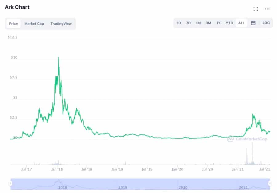Click the 2021 volume spike bar

(253, 154)
